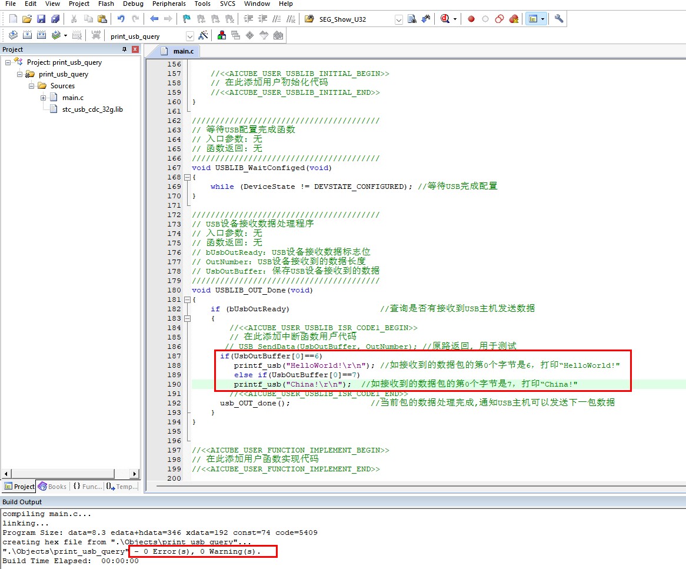Screen dimensions: 686x569
Task: Click the Batch Build icon
Action: (55, 35)
